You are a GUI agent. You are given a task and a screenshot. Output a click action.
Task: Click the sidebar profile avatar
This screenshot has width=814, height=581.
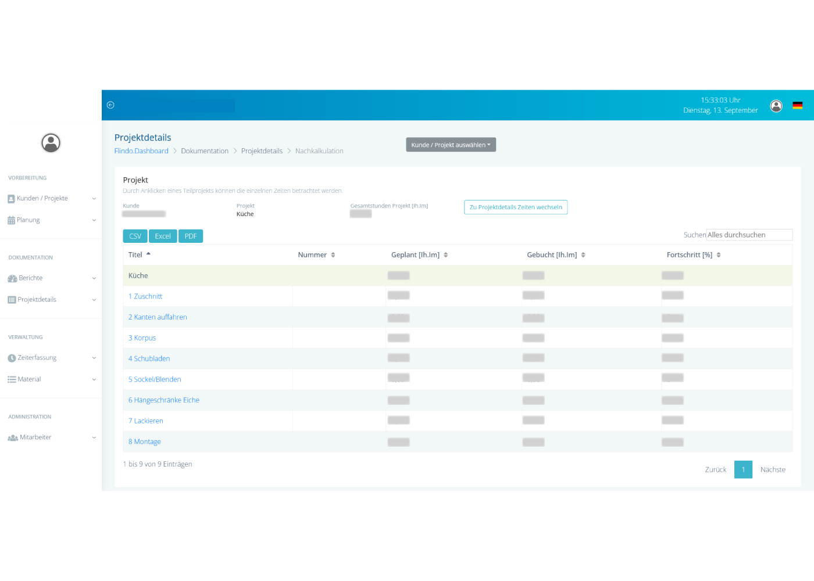51,142
